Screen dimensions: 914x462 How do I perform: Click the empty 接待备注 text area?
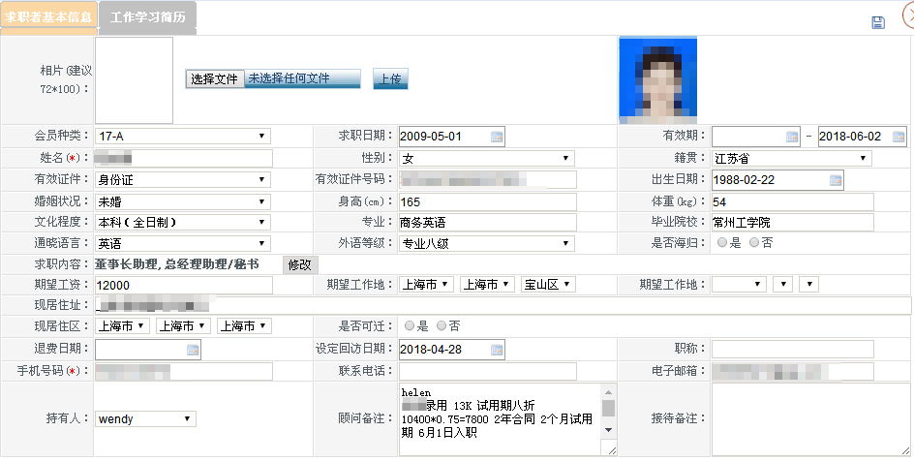click(x=810, y=418)
